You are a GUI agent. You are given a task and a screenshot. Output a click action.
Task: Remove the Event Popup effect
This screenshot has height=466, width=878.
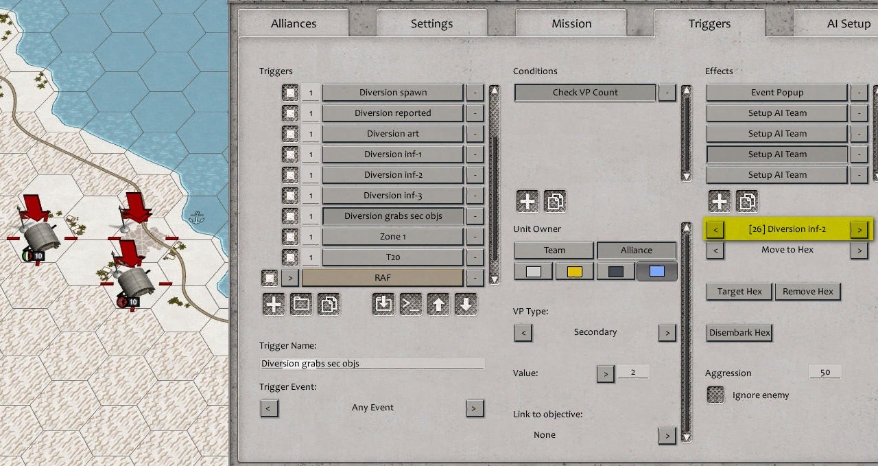click(x=859, y=93)
